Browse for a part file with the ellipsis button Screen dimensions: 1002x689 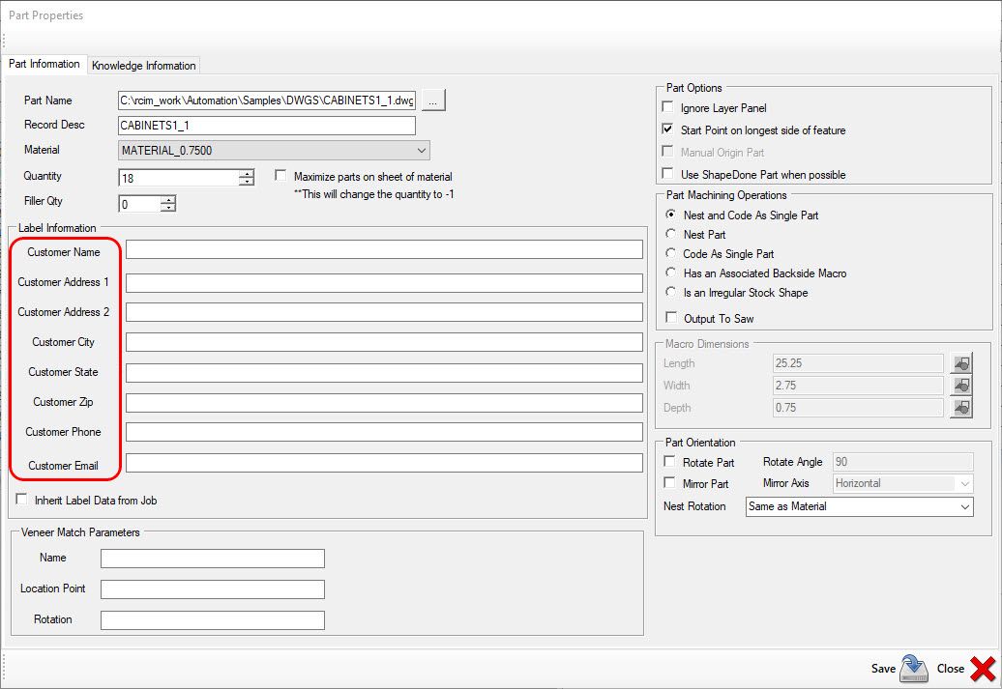(432, 100)
